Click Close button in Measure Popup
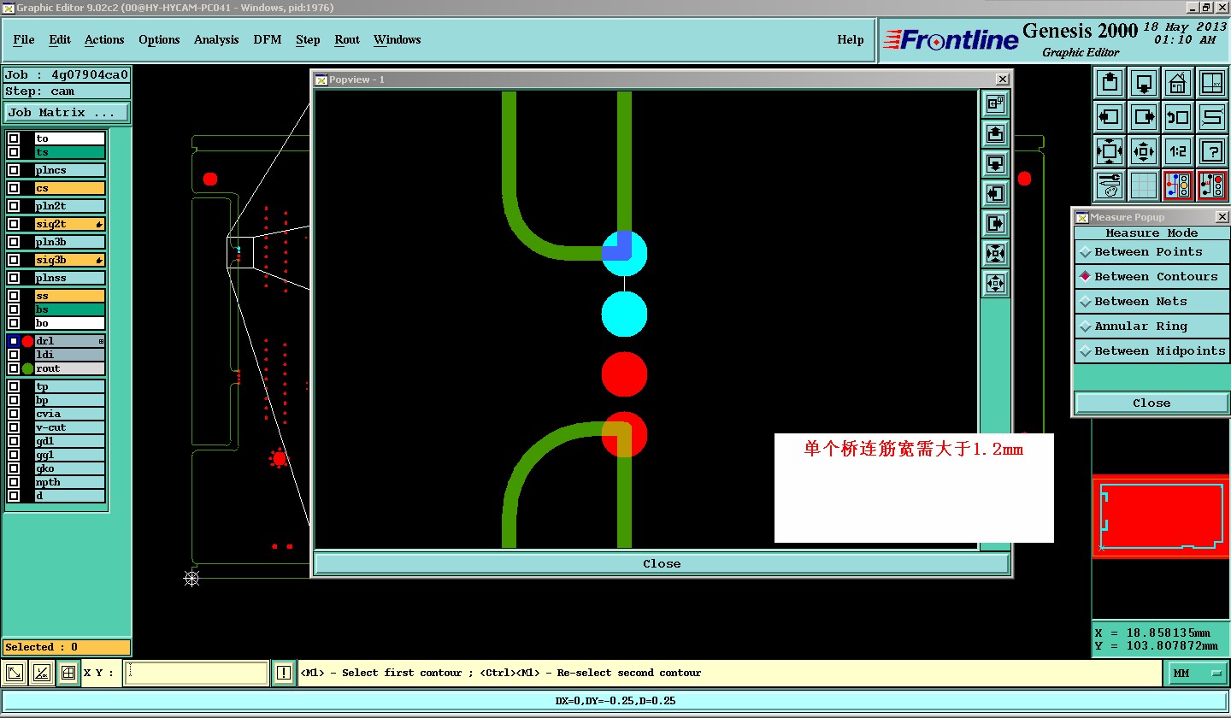Screen dimensions: 1231x718 1151,403
